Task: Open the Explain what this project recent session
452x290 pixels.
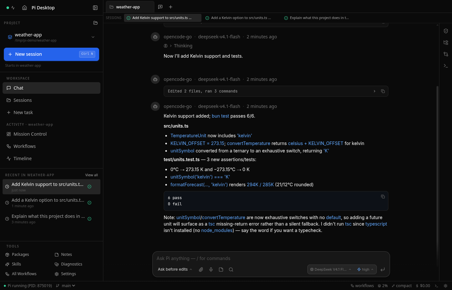Action: click(51, 219)
